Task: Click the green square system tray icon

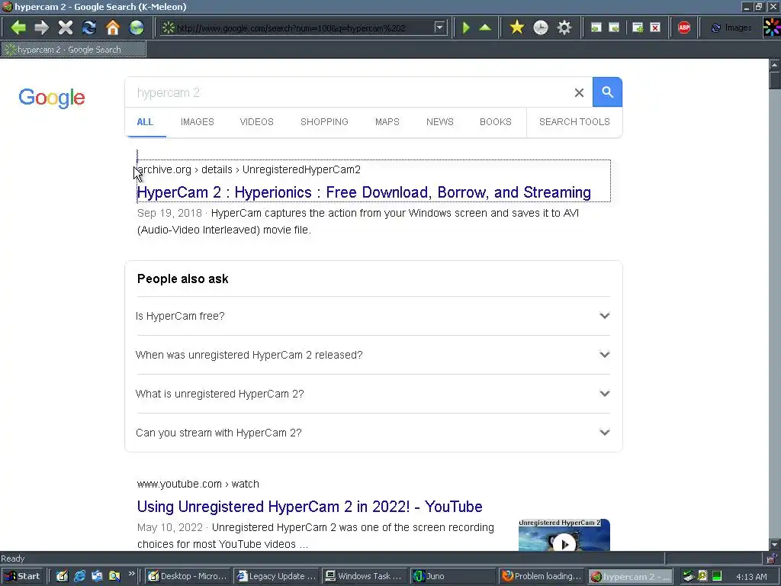Action: pyautogui.click(x=717, y=576)
